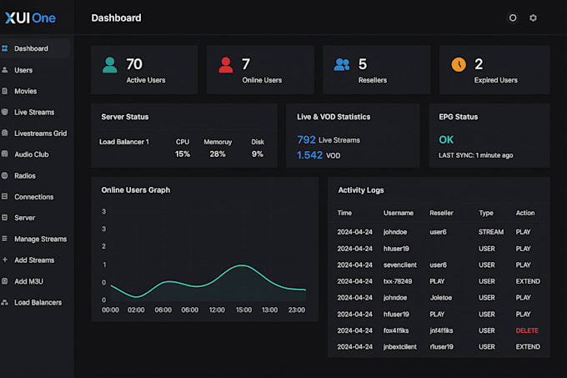Click the Movies icon in sidebar
This screenshot has height=378, width=567.
click(5, 91)
